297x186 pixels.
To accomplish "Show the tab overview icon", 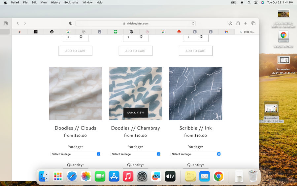I will click(x=253, y=23).
